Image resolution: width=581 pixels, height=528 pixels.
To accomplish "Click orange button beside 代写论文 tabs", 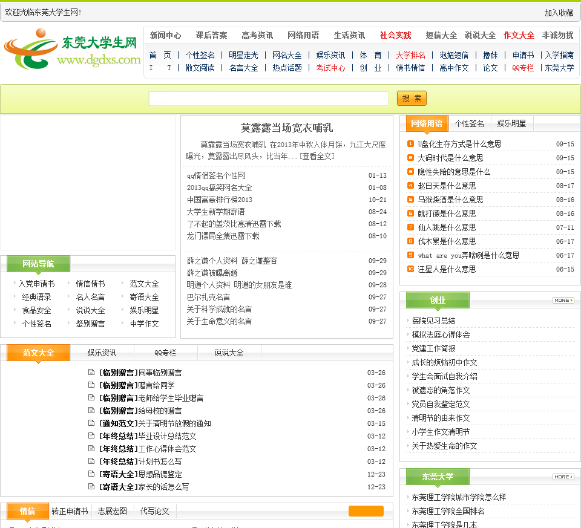I will click(x=366, y=510).
